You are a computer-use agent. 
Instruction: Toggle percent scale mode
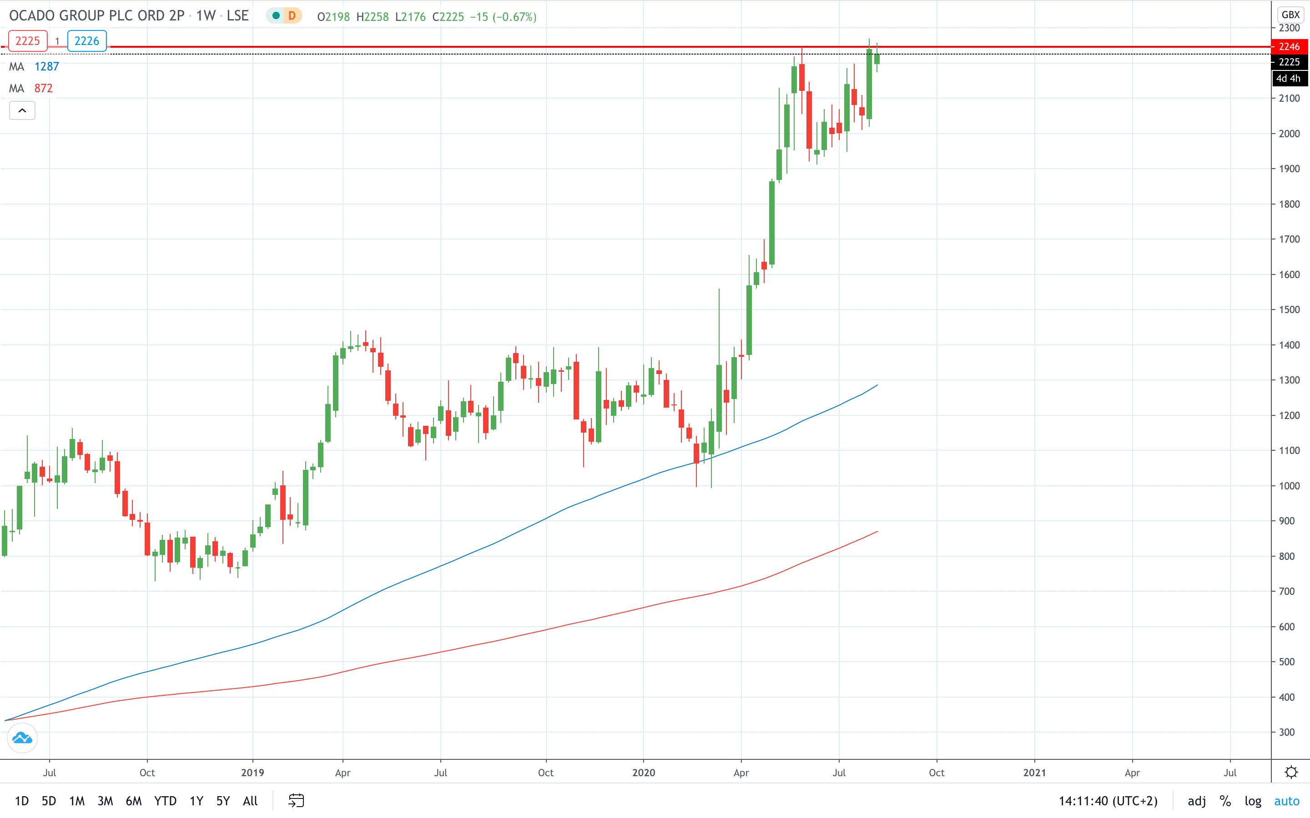1225,801
